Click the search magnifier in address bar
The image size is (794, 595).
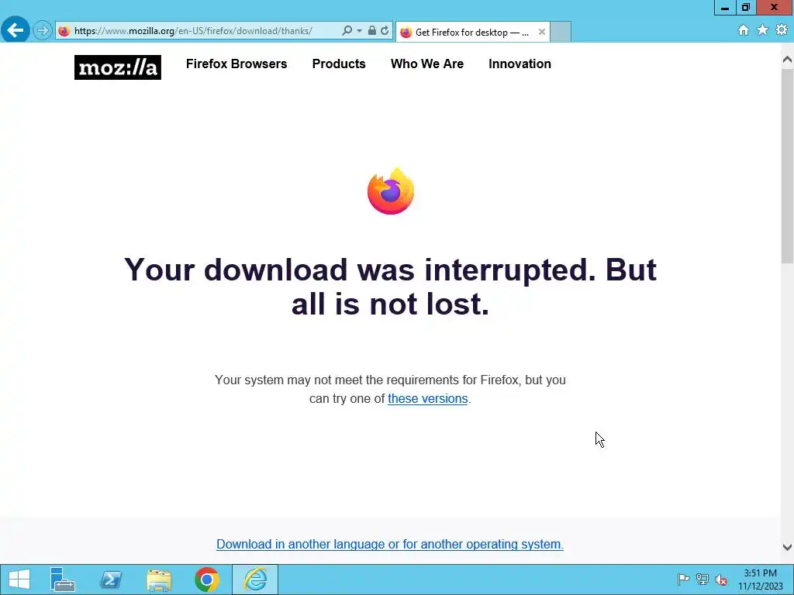(347, 31)
